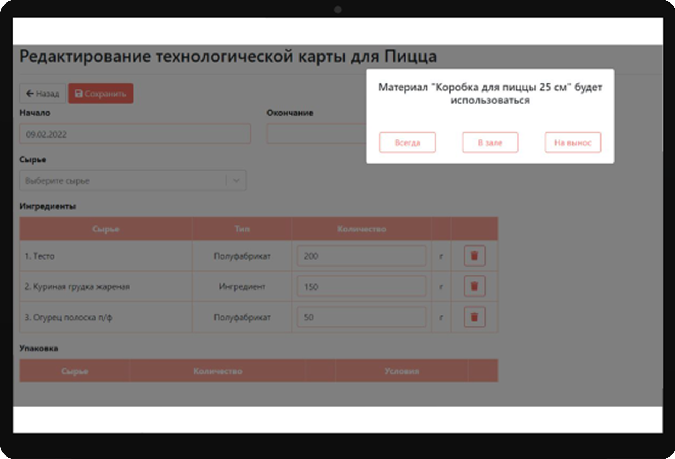Click the Количество header in ingredients table
The height and width of the screenshot is (459, 675).
361,229
